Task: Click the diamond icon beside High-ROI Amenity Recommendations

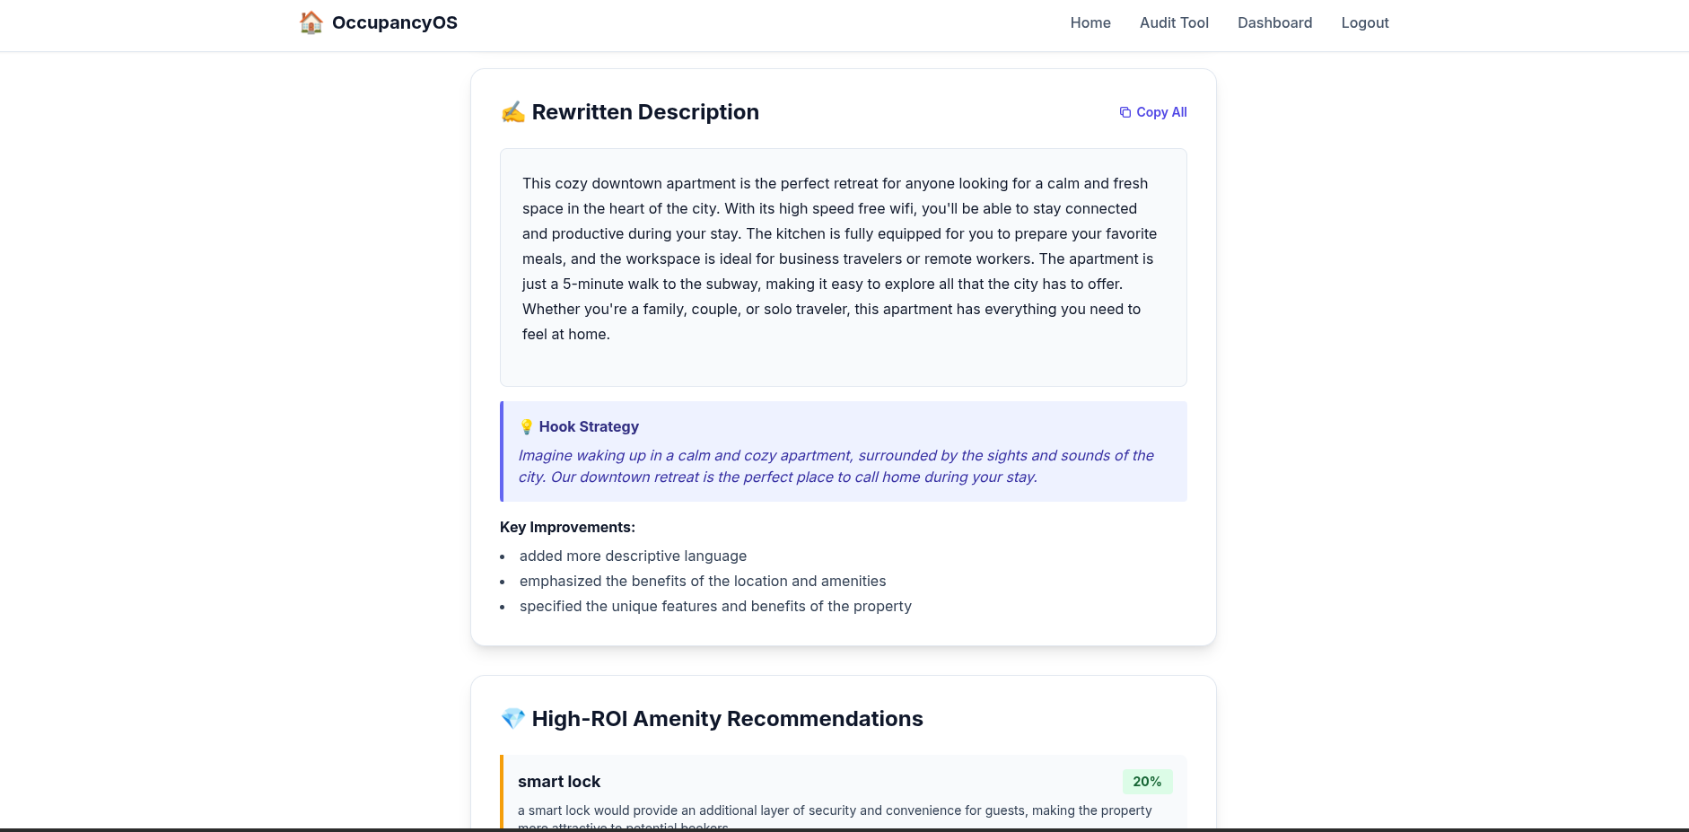Action: [513, 718]
